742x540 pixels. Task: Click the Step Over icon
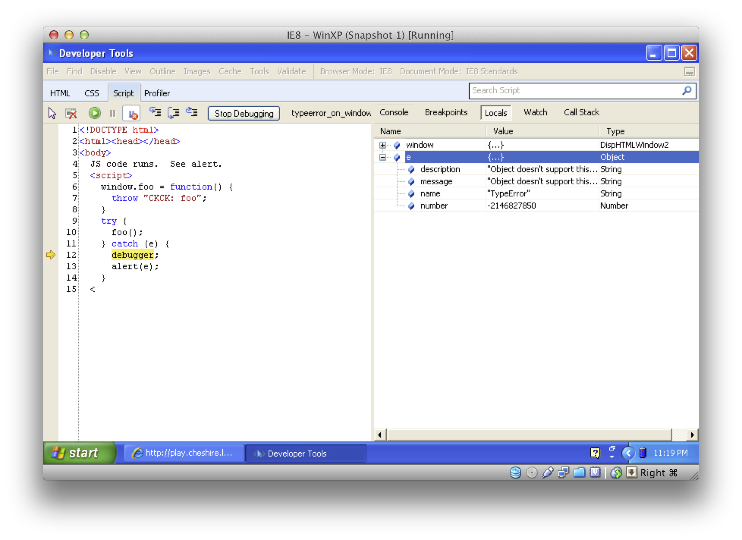[x=173, y=113]
